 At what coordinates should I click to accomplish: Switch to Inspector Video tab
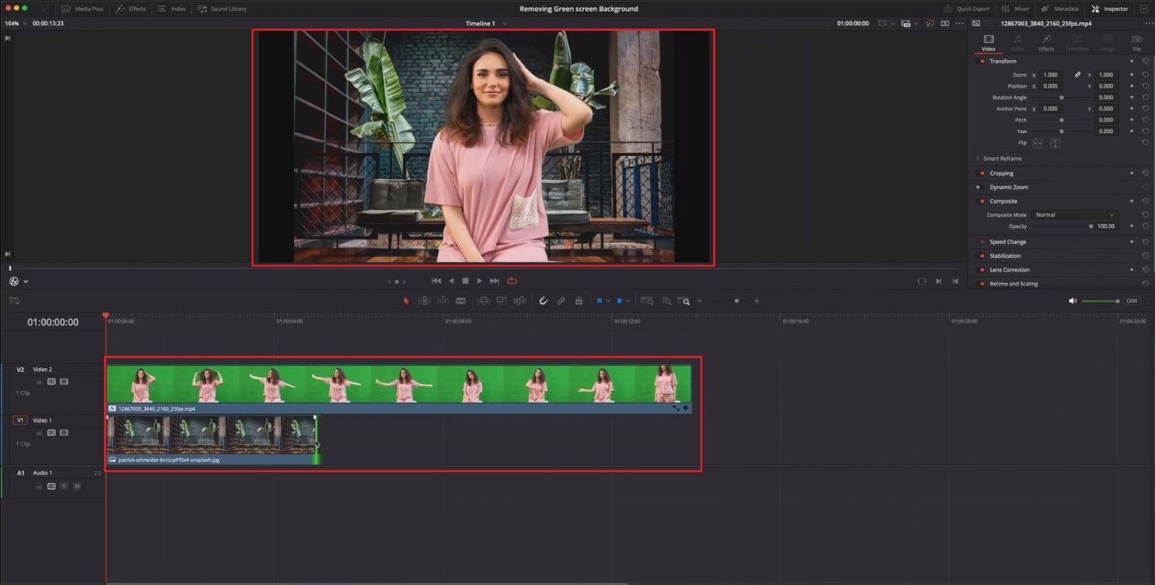(989, 43)
